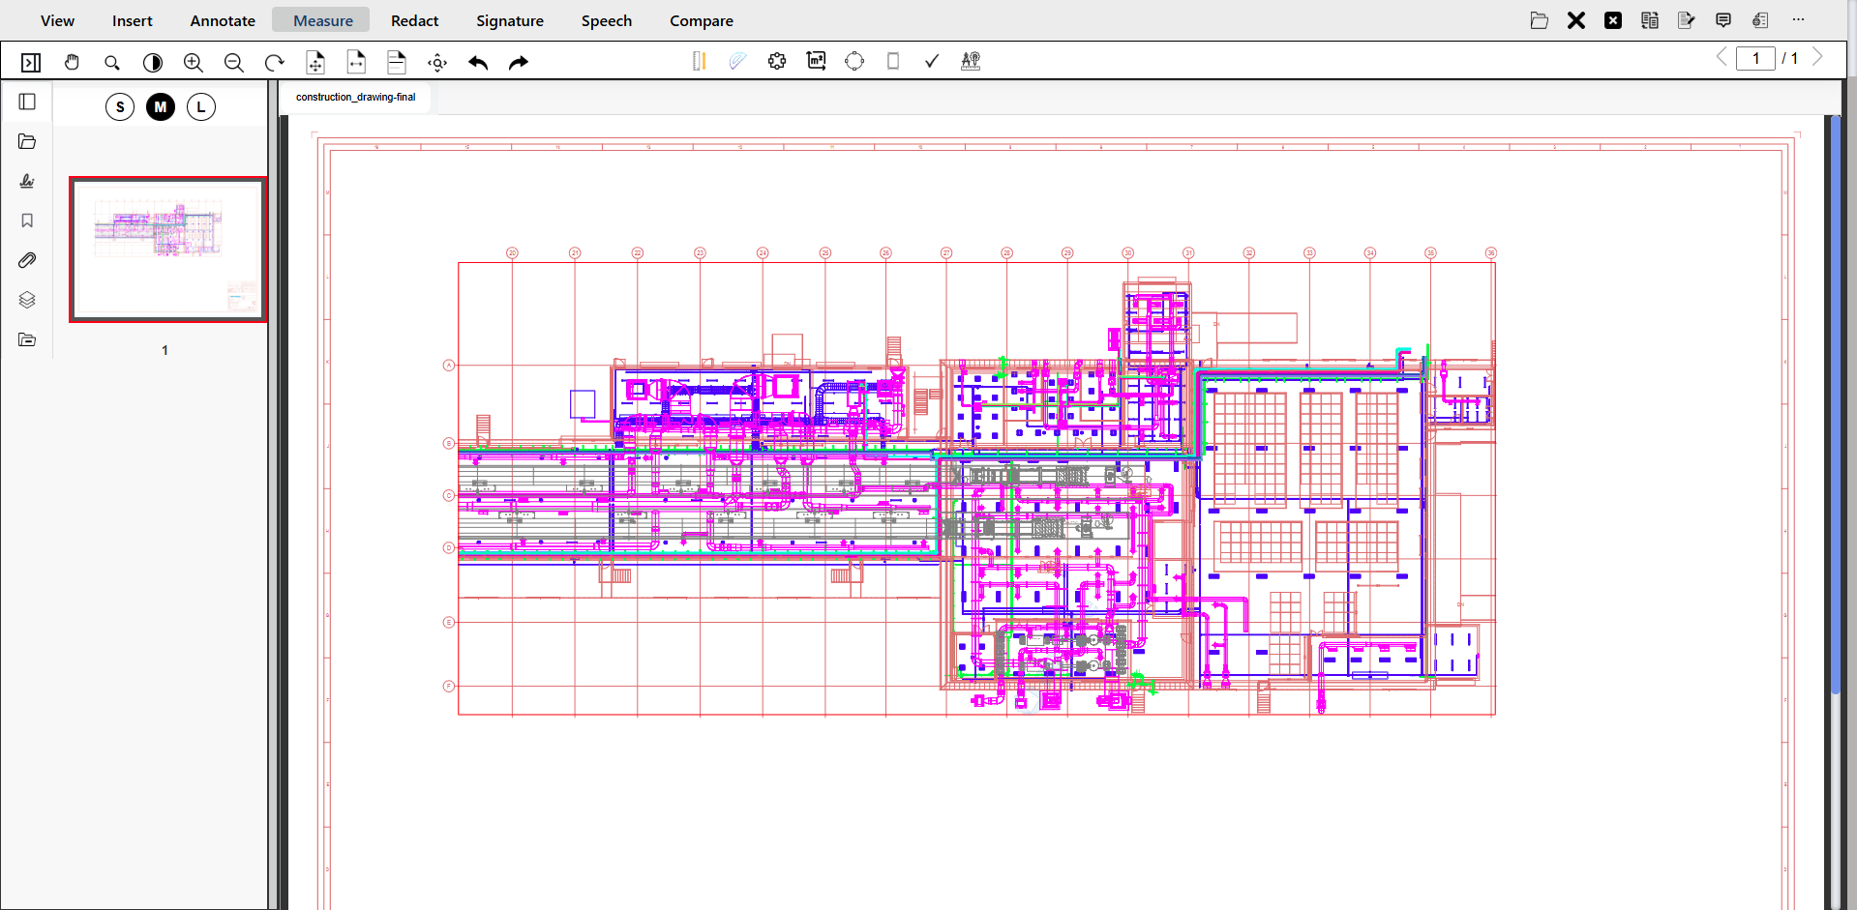Select the ruler distance measure tool
Image resolution: width=1857 pixels, height=910 pixels.
[x=699, y=61]
